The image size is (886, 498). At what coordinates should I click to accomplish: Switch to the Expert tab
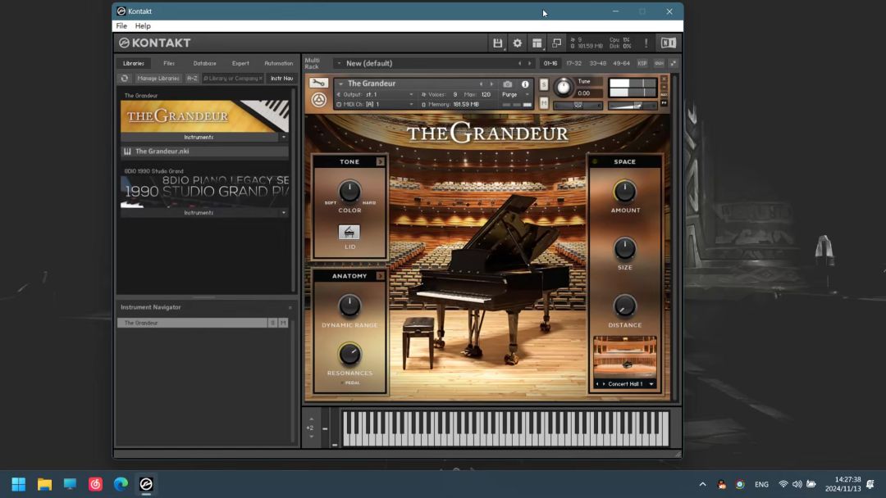pyautogui.click(x=240, y=63)
